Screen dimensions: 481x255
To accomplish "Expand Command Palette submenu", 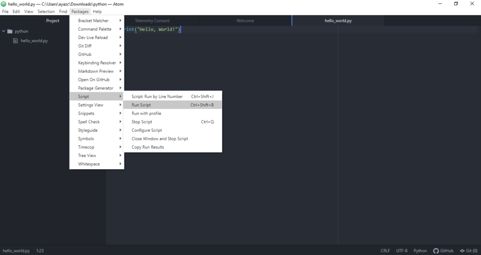I will coord(97,29).
